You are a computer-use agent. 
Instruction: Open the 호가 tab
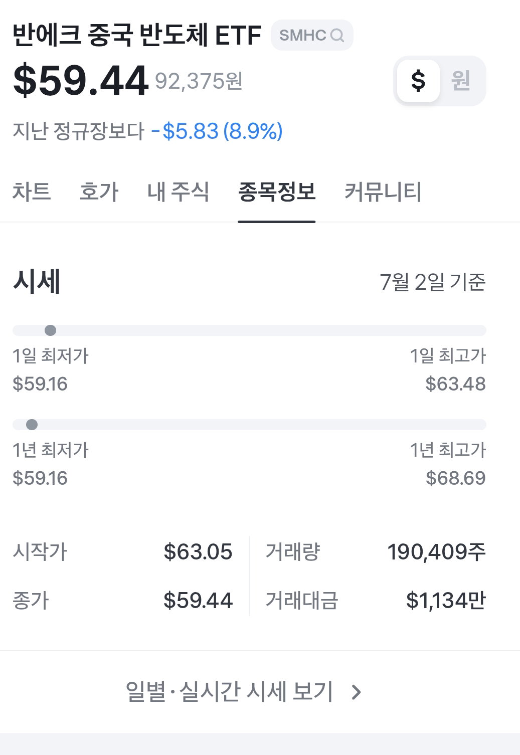click(99, 192)
